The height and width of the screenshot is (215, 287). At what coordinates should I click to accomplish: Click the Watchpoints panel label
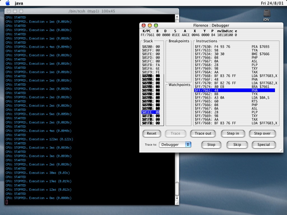point(179,85)
